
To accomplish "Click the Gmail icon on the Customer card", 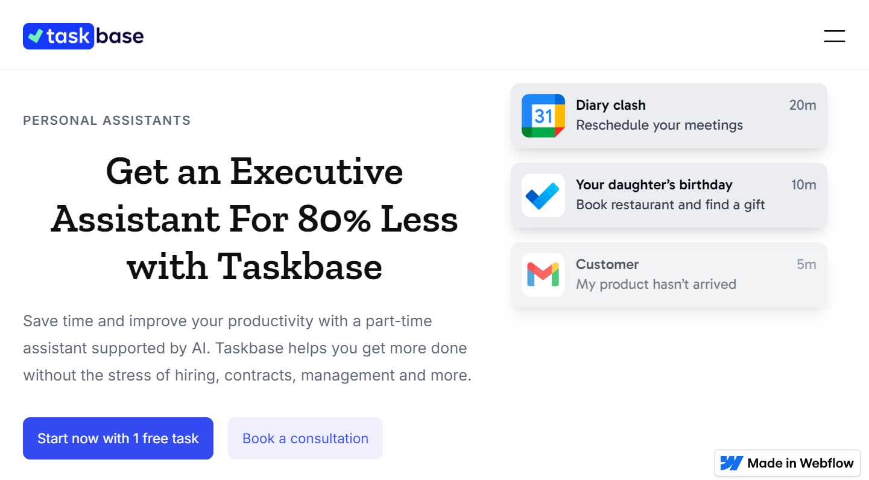I will [542, 274].
